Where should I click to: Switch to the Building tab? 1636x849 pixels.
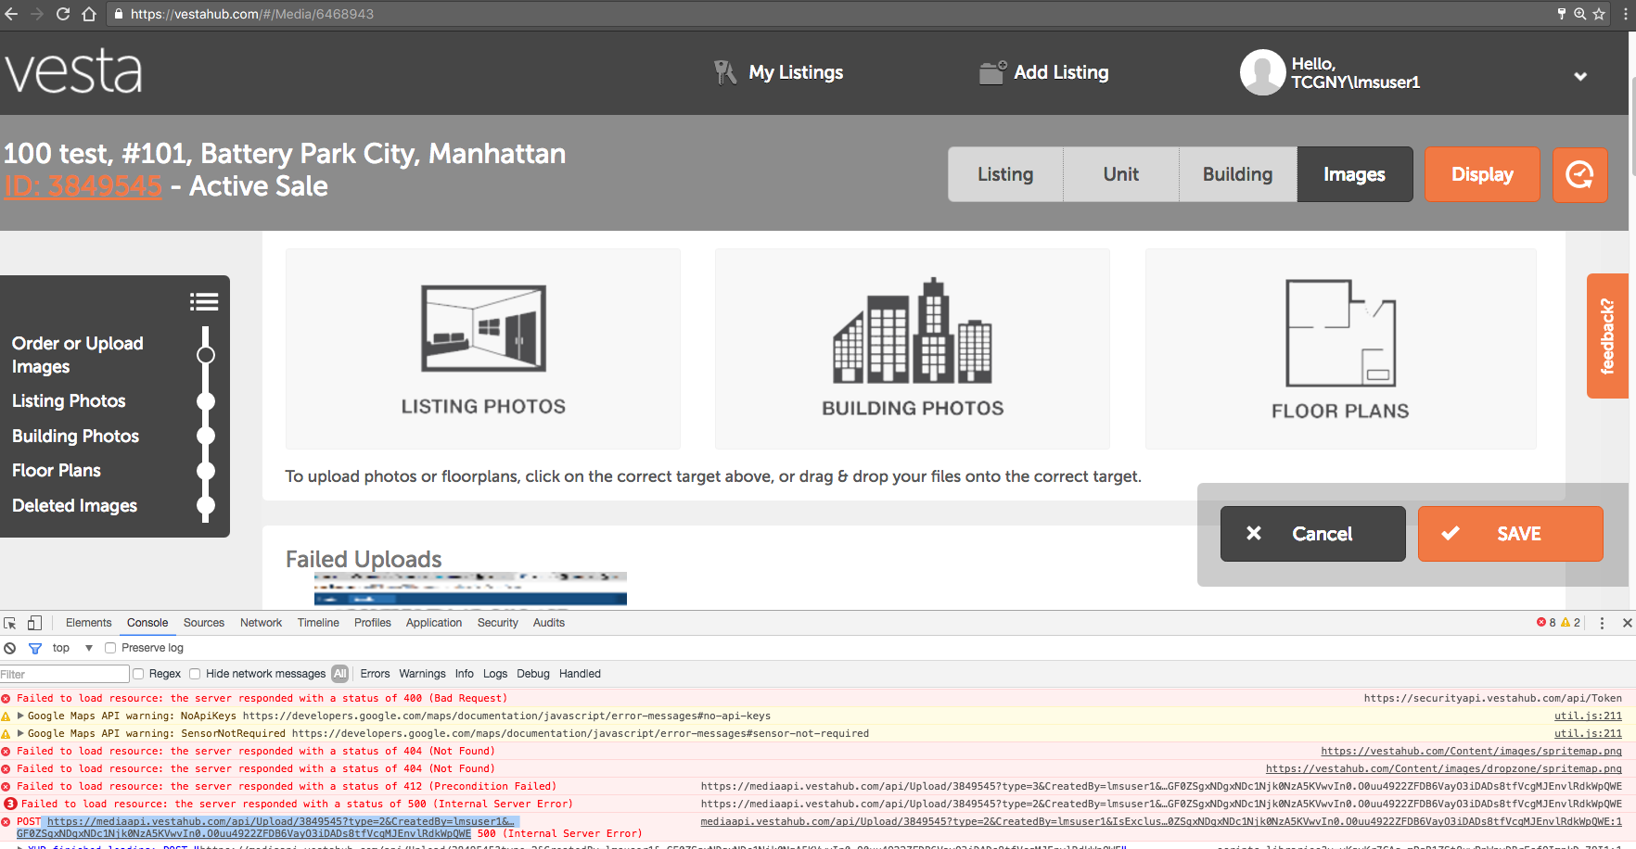click(1237, 174)
